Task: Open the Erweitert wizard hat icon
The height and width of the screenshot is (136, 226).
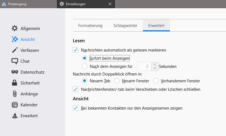Action: coord(15,116)
